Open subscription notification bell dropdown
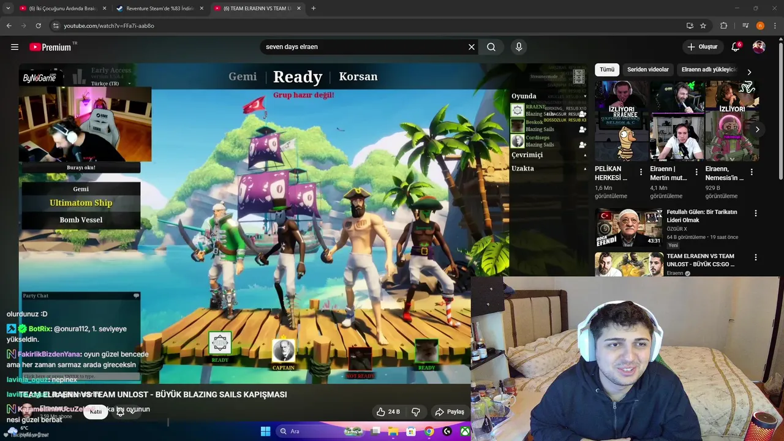 (126, 412)
